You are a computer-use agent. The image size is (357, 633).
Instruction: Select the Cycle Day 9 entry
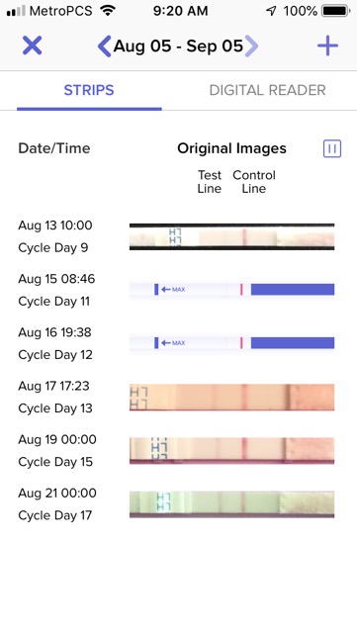pyautogui.click(x=52, y=247)
